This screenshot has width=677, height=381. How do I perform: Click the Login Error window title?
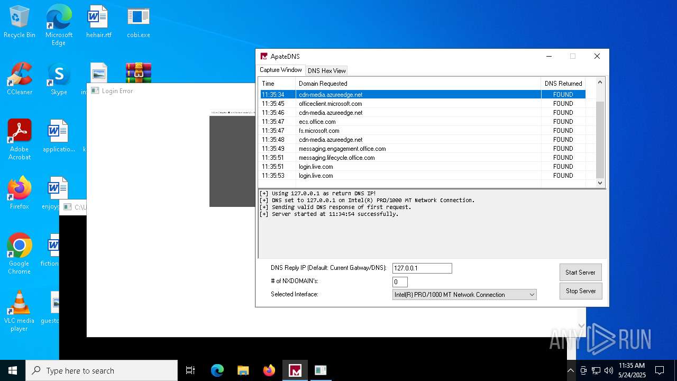(117, 91)
